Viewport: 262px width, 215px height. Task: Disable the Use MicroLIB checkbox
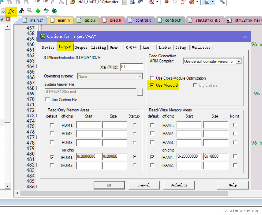coord(152,85)
